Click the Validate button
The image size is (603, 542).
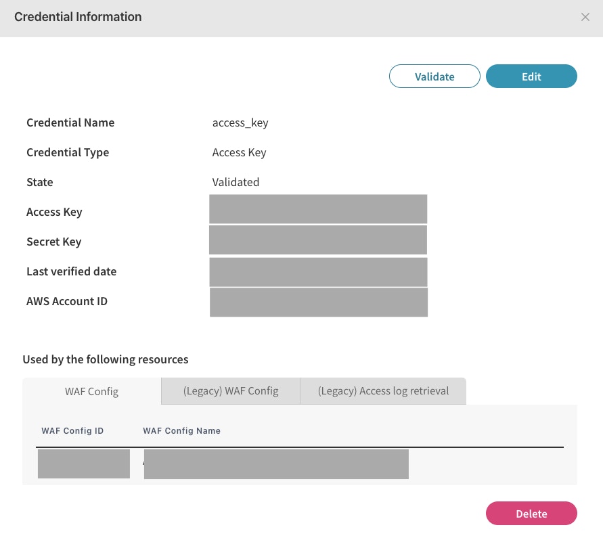(434, 76)
